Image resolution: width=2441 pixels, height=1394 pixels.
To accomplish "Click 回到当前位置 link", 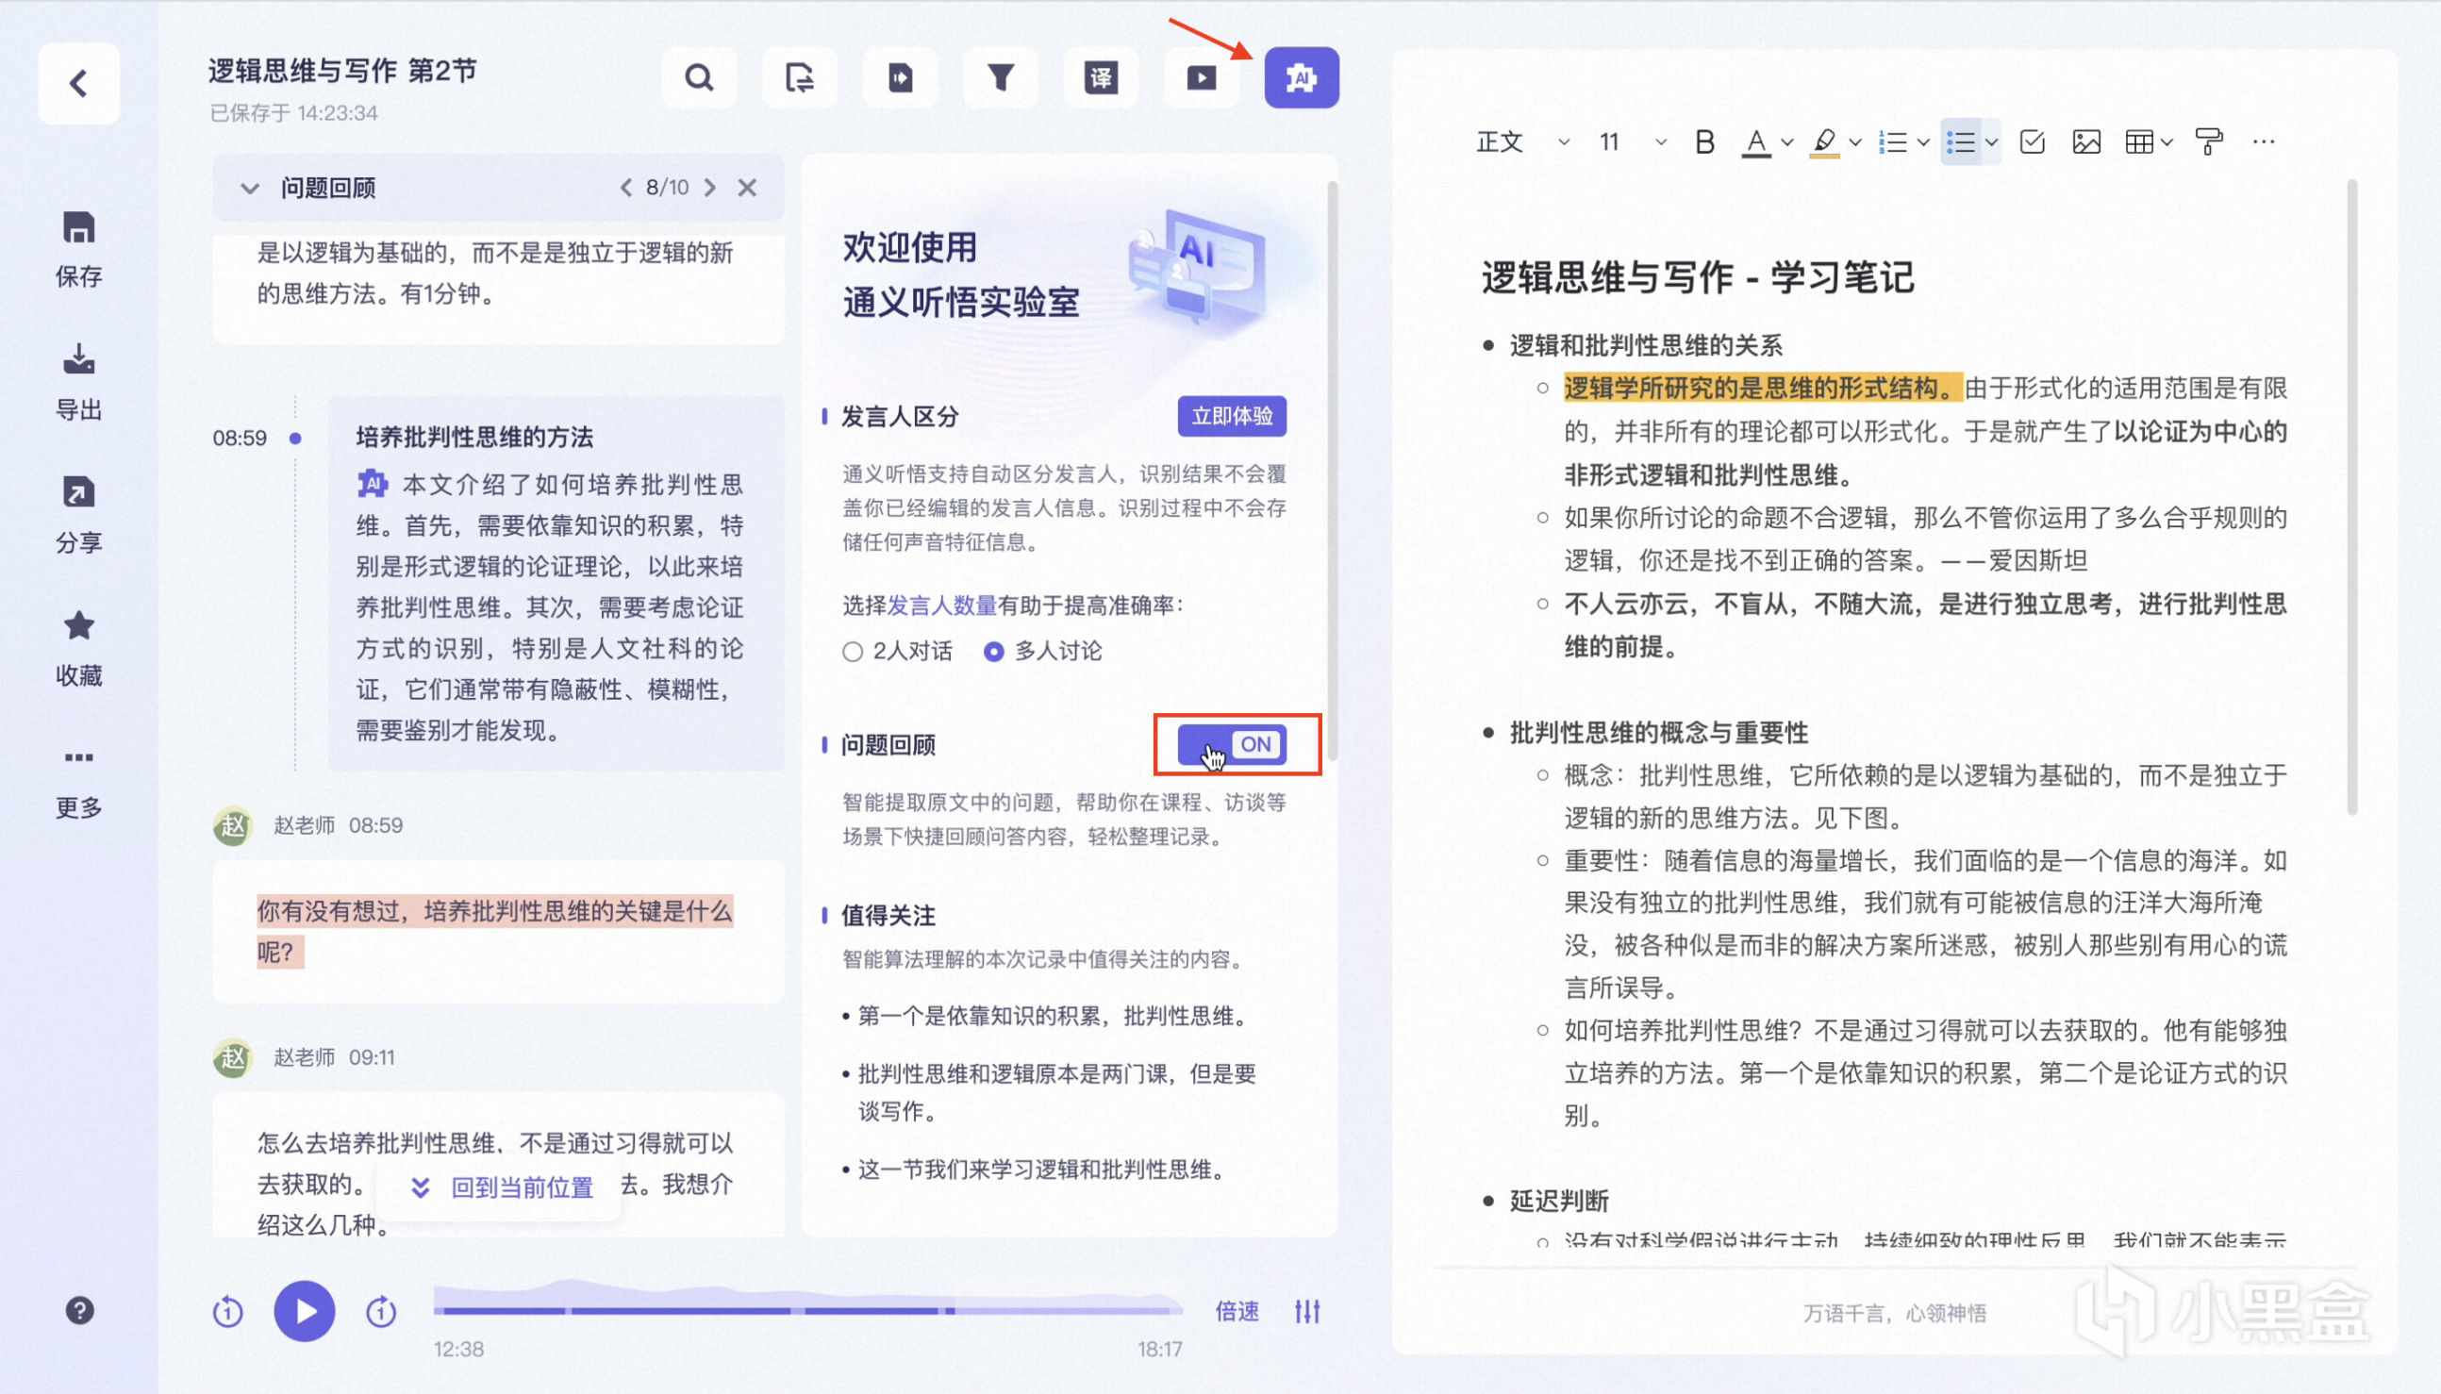I will (x=521, y=1187).
